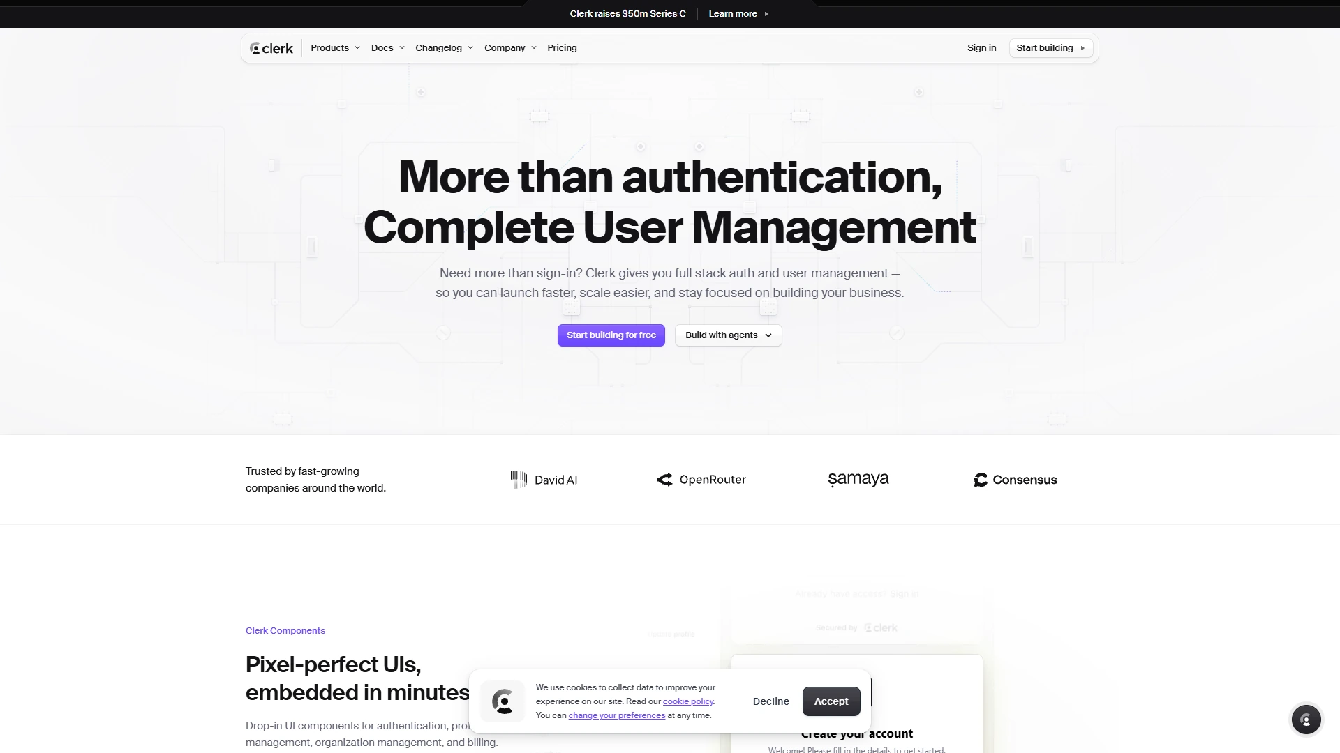The width and height of the screenshot is (1340, 753).
Task: Open the Clerk raises $50m Series C announcement
Action: click(x=627, y=14)
